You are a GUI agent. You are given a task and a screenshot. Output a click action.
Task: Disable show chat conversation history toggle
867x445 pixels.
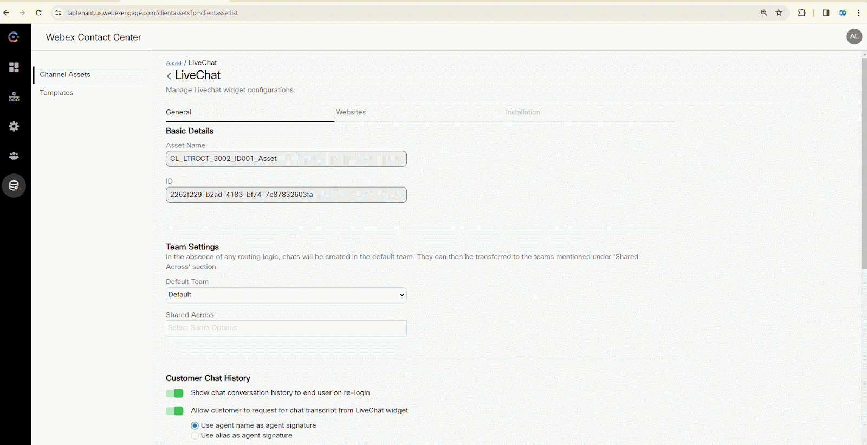click(x=174, y=394)
